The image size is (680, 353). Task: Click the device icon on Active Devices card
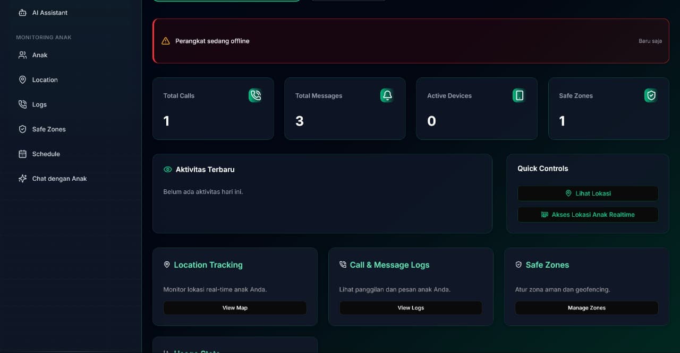(x=518, y=95)
